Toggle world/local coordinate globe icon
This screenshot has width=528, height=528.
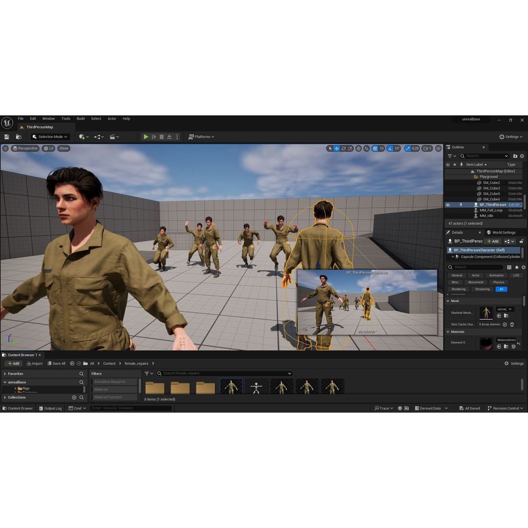pyautogui.click(x=359, y=148)
